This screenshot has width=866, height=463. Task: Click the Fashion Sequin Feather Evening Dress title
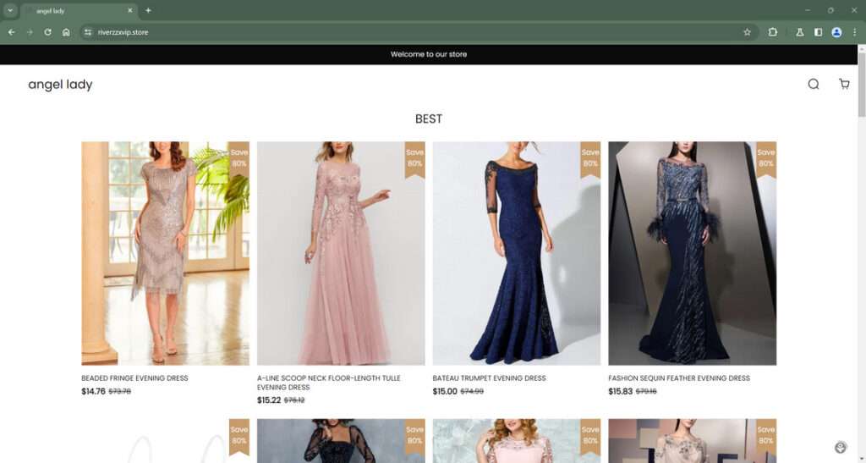click(679, 378)
